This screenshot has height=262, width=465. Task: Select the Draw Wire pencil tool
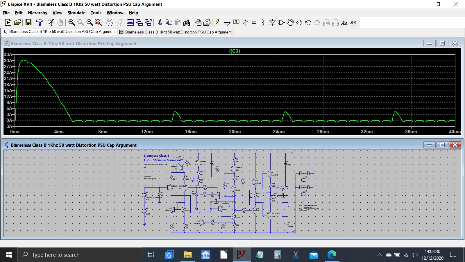click(x=218, y=22)
